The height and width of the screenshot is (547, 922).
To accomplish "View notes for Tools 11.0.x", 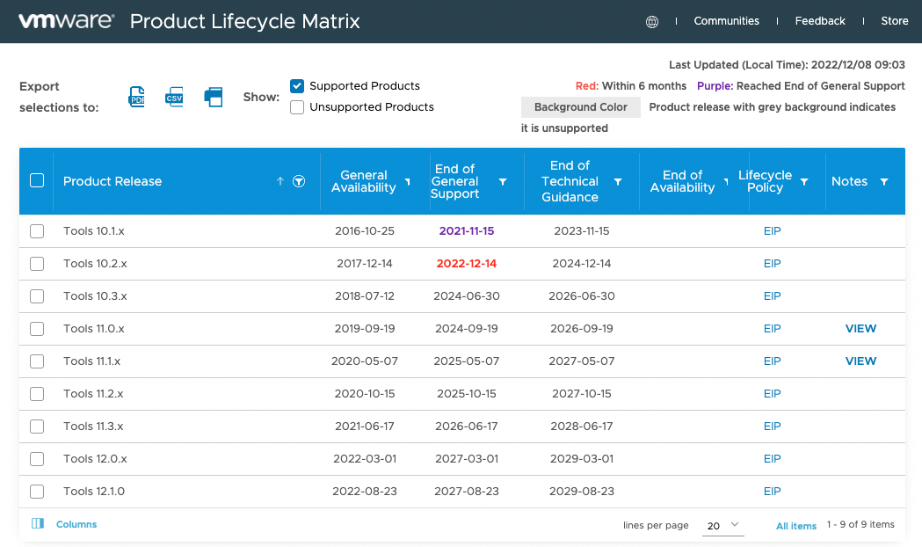I will (860, 329).
